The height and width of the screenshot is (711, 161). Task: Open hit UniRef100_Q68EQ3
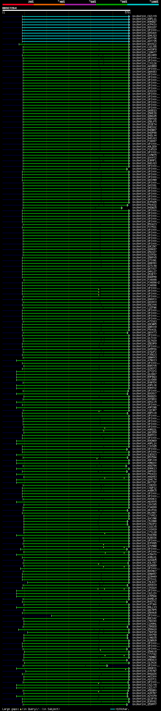coord(144,111)
